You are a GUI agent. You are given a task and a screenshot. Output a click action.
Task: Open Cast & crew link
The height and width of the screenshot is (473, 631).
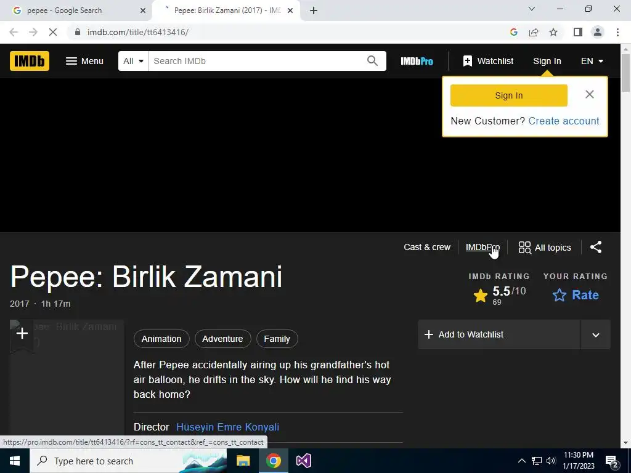point(427,248)
